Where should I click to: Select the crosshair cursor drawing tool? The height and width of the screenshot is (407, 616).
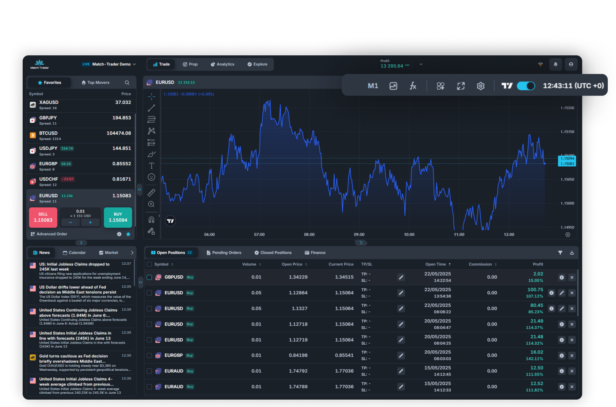(x=151, y=96)
